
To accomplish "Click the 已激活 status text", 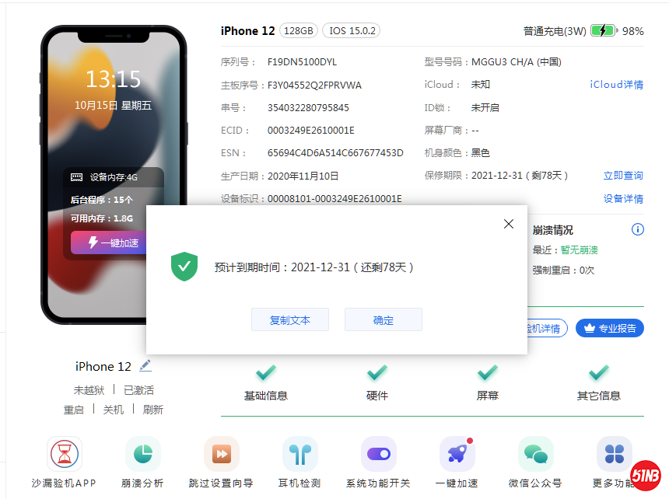I will (138, 390).
